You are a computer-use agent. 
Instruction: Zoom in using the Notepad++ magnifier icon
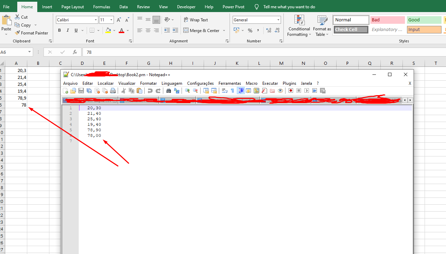tap(187, 91)
